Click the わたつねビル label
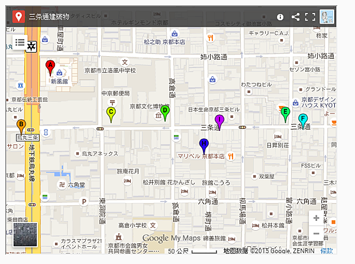The height and width of the screenshot is (264, 355). point(256,85)
